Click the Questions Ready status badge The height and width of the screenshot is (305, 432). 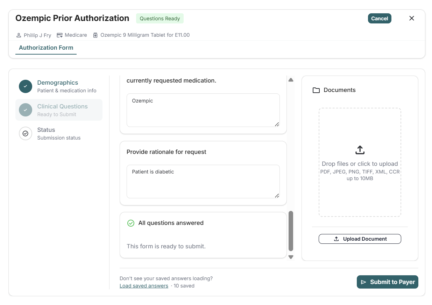click(160, 19)
